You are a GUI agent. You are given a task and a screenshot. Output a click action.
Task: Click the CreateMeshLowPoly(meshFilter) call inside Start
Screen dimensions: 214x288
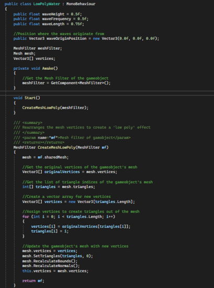55,108
